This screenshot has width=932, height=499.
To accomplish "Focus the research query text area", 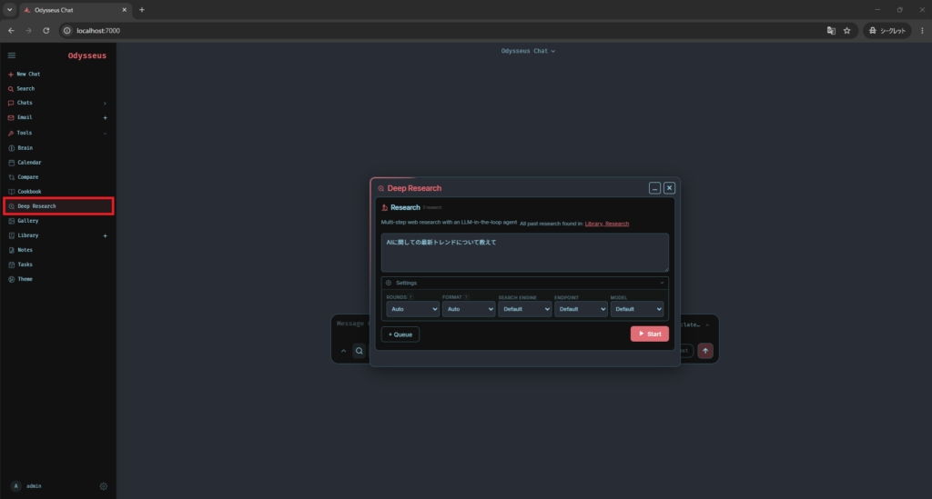I will (x=525, y=253).
